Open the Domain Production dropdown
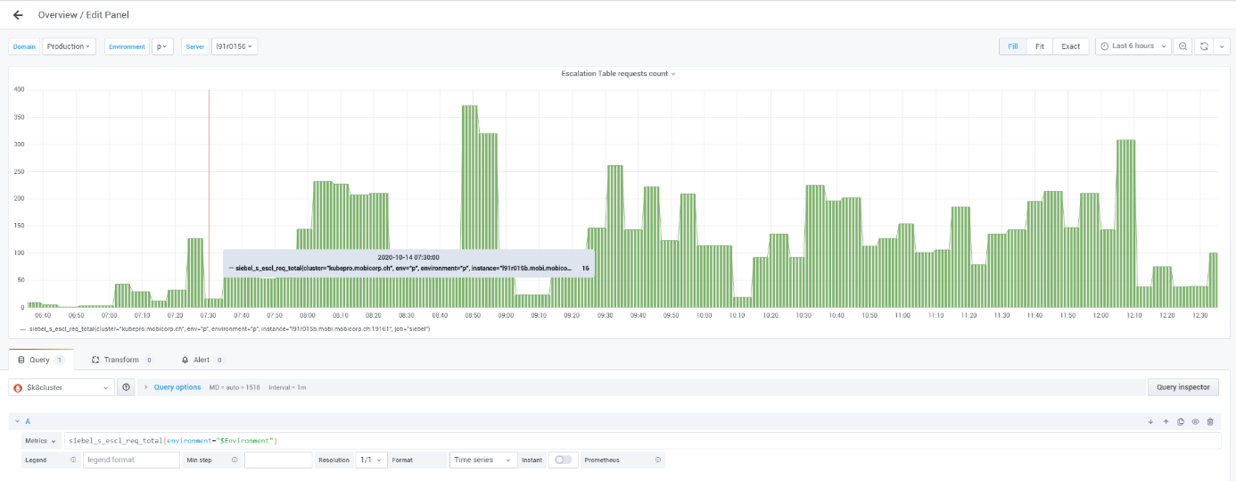This screenshot has height=481, width=1236. (70, 46)
